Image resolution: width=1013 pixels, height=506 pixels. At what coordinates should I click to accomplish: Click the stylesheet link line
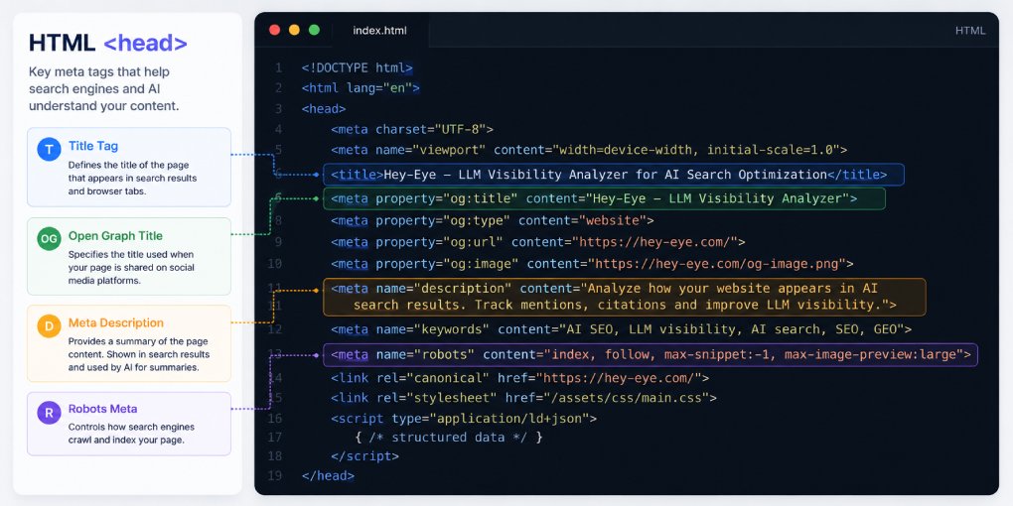pyautogui.click(x=524, y=398)
